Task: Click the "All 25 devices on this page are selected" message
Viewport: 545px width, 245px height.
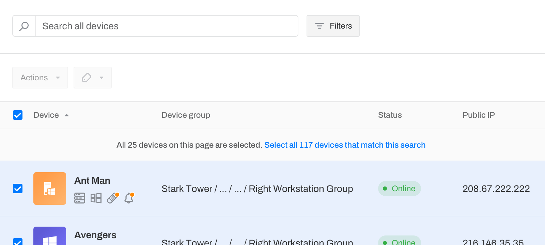Action: coord(189,145)
